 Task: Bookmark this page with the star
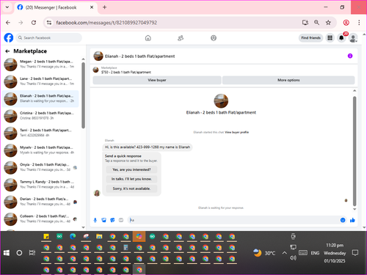[328, 23]
